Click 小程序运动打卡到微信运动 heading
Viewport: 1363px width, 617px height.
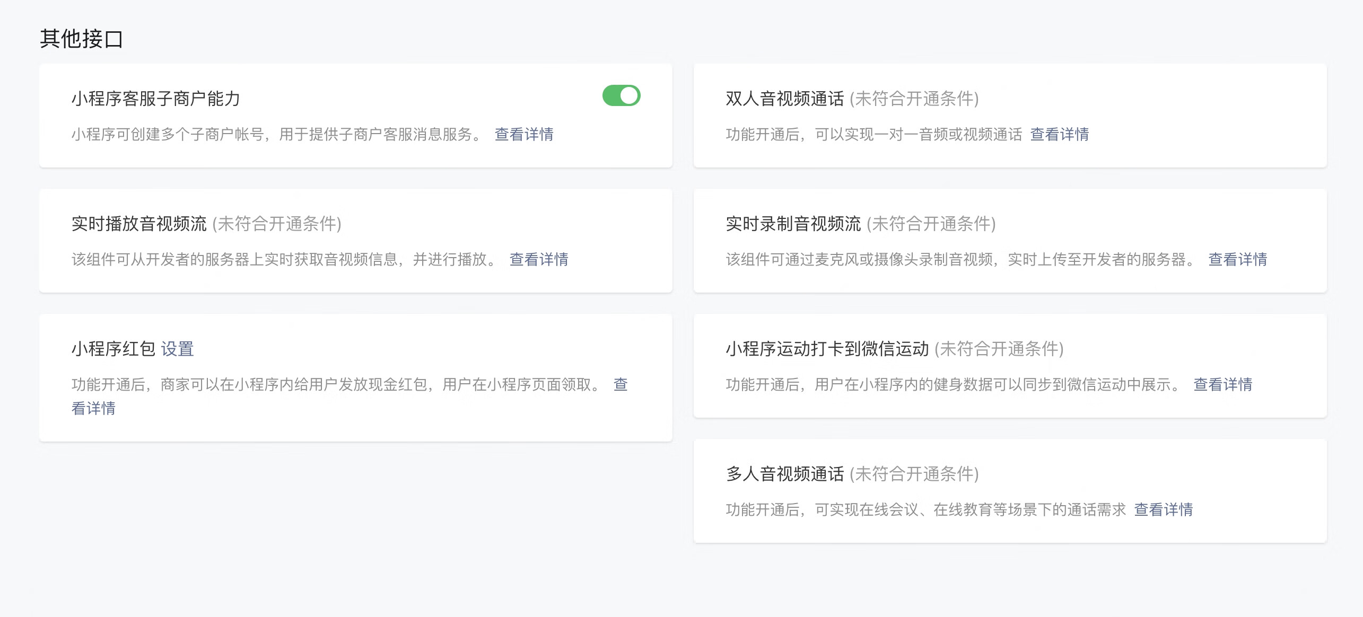[x=827, y=349]
